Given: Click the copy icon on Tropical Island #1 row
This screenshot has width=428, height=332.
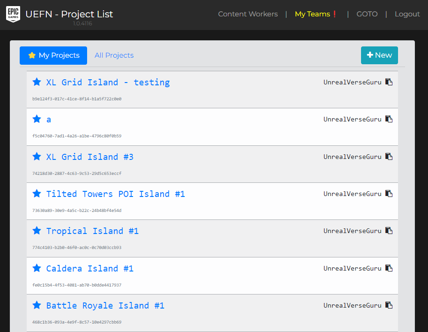Looking at the screenshot, I should coord(389,230).
